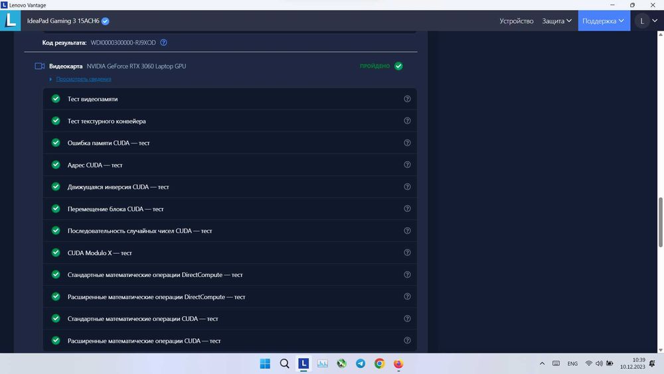Open notifications bell in tray
664x374 pixels.
click(652, 363)
